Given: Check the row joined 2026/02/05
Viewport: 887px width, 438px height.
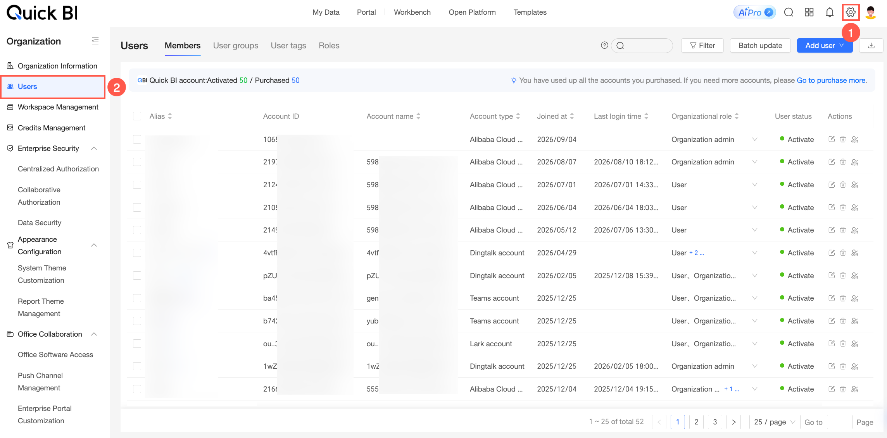Looking at the screenshot, I should click(x=137, y=275).
